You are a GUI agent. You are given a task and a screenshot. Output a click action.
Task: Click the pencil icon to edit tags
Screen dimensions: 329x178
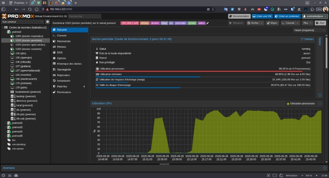coord(208,23)
